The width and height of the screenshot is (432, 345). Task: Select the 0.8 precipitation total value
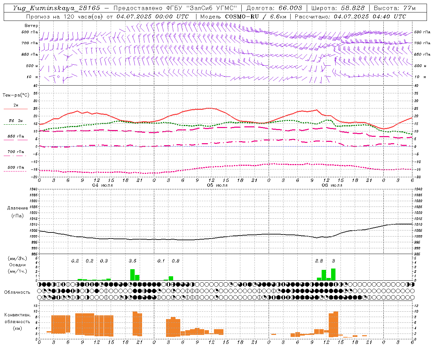175,261
